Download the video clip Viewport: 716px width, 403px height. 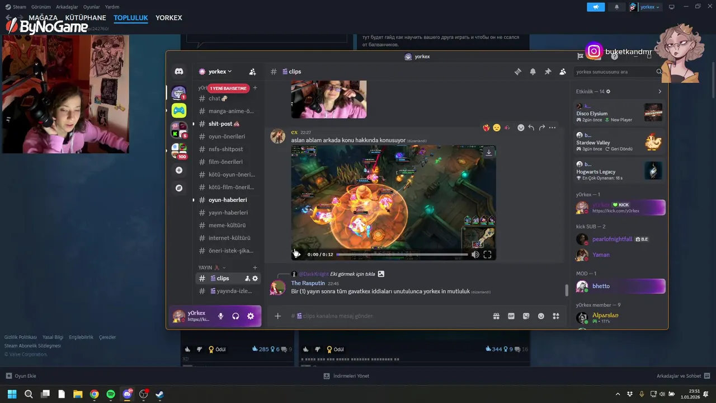point(488,152)
